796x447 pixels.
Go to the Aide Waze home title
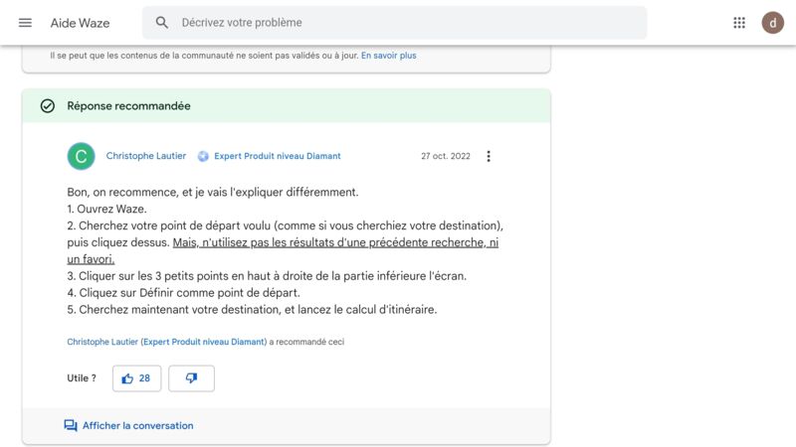pyautogui.click(x=80, y=23)
